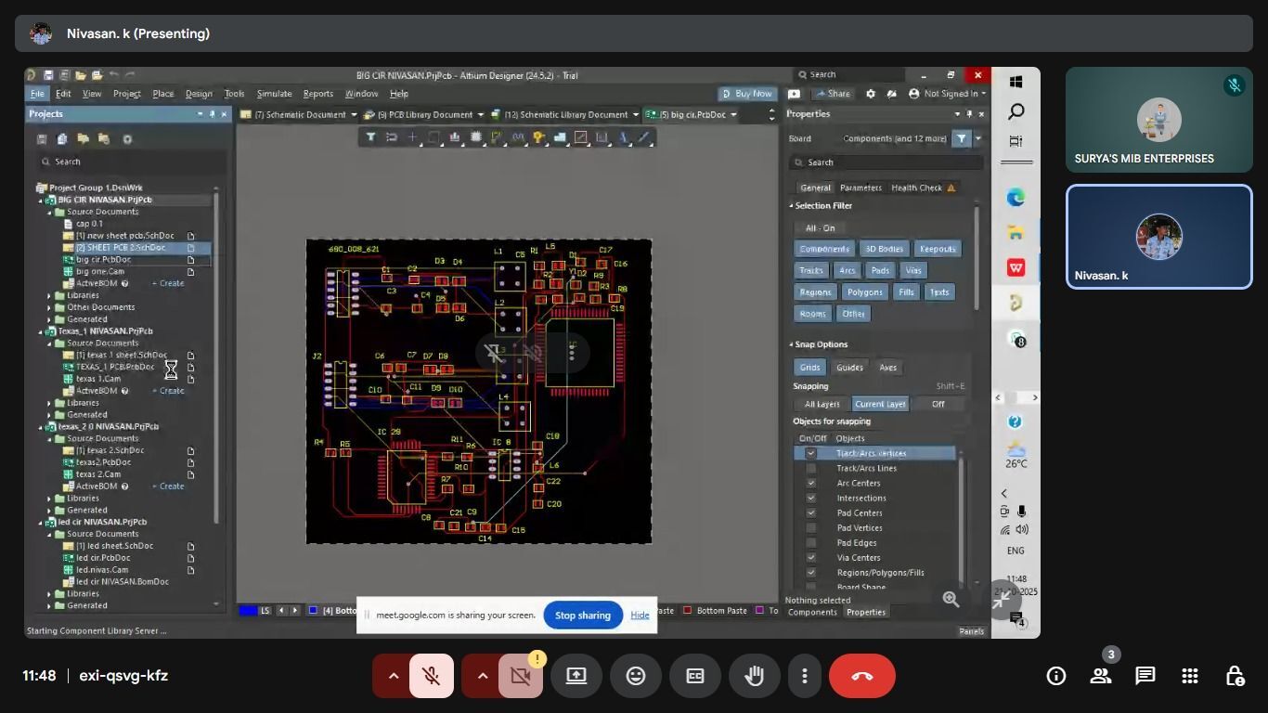Raise hand in Google Meet

754,676
